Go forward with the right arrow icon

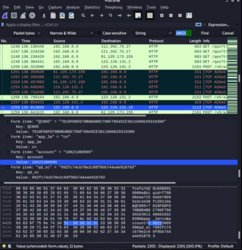[101, 16]
